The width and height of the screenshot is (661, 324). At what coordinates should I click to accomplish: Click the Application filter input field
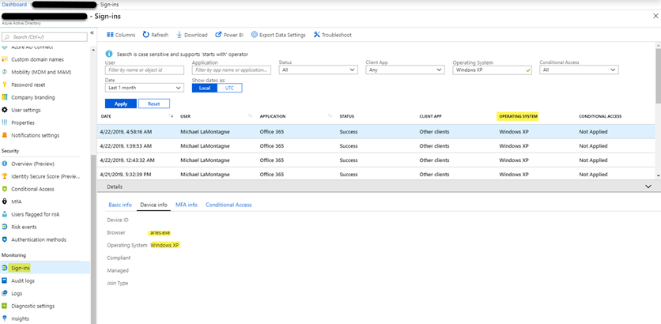pyautogui.click(x=232, y=70)
